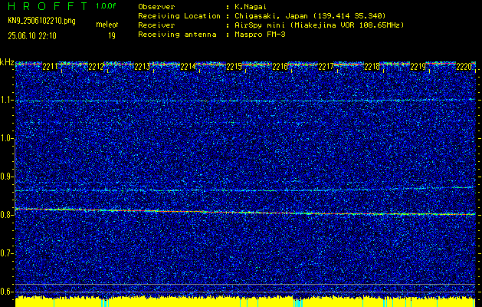Viewport: 482px width, 307px height.
Task: Click the AirSpy mini receiver text
Action: click(319, 25)
